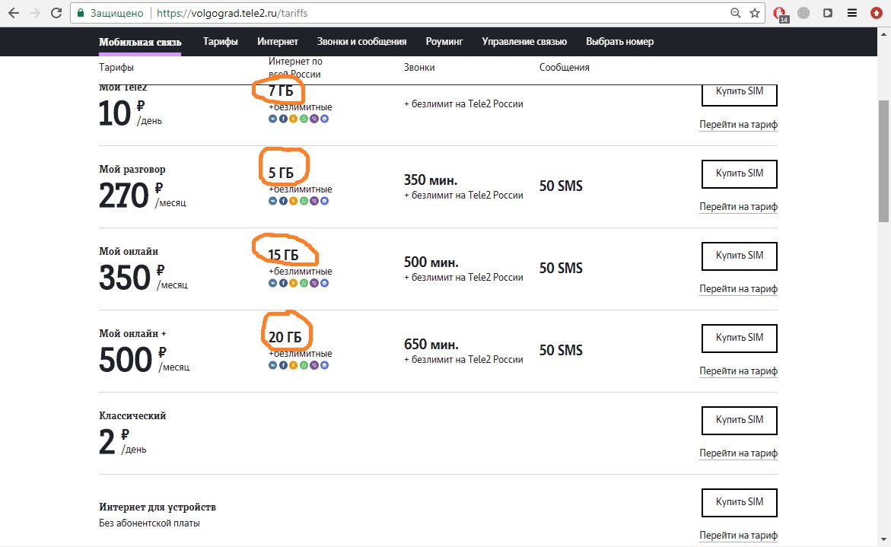The width and height of the screenshot is (891, 547).
Task: Follow Перейти на тариф link for Мой онлайн
Action: point(738,289)
